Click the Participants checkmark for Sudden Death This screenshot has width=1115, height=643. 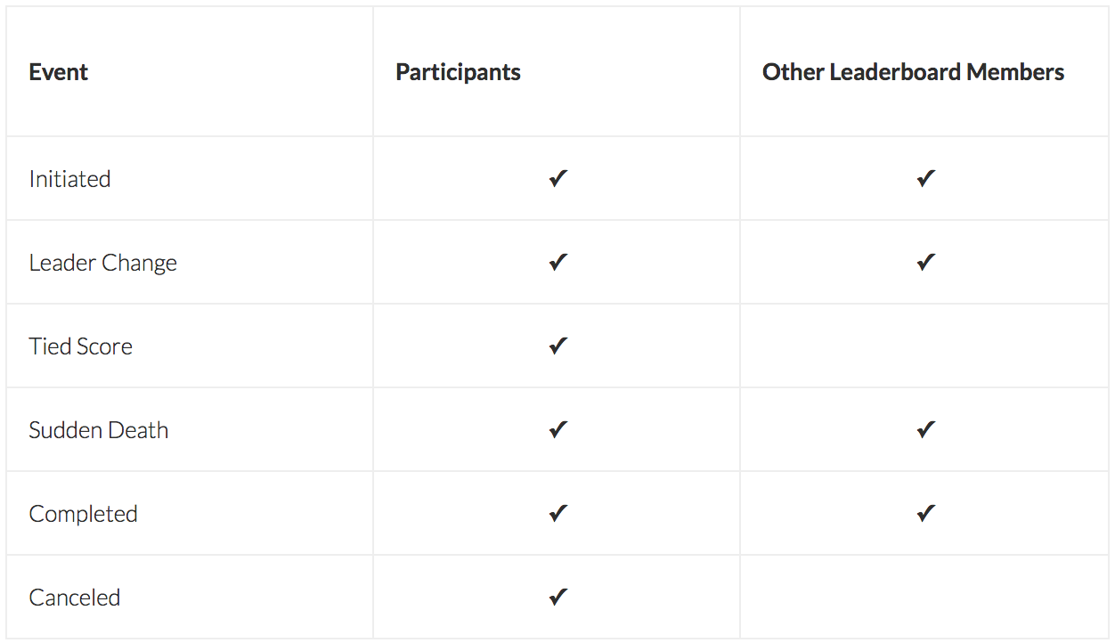point(557,430)
